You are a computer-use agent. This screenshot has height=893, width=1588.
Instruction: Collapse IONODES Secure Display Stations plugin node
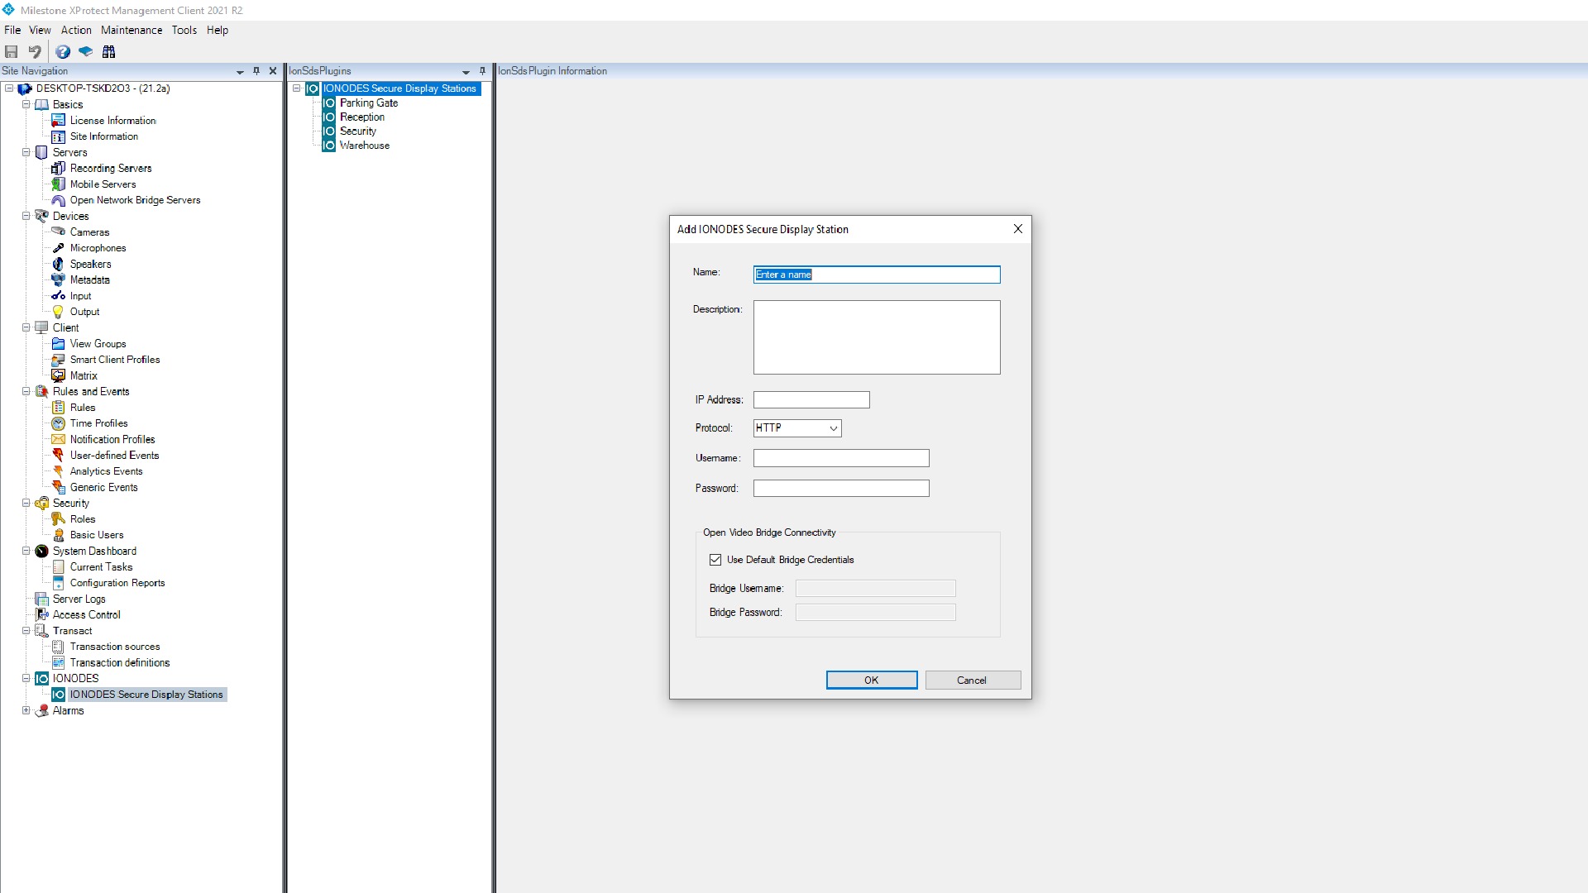297,88
